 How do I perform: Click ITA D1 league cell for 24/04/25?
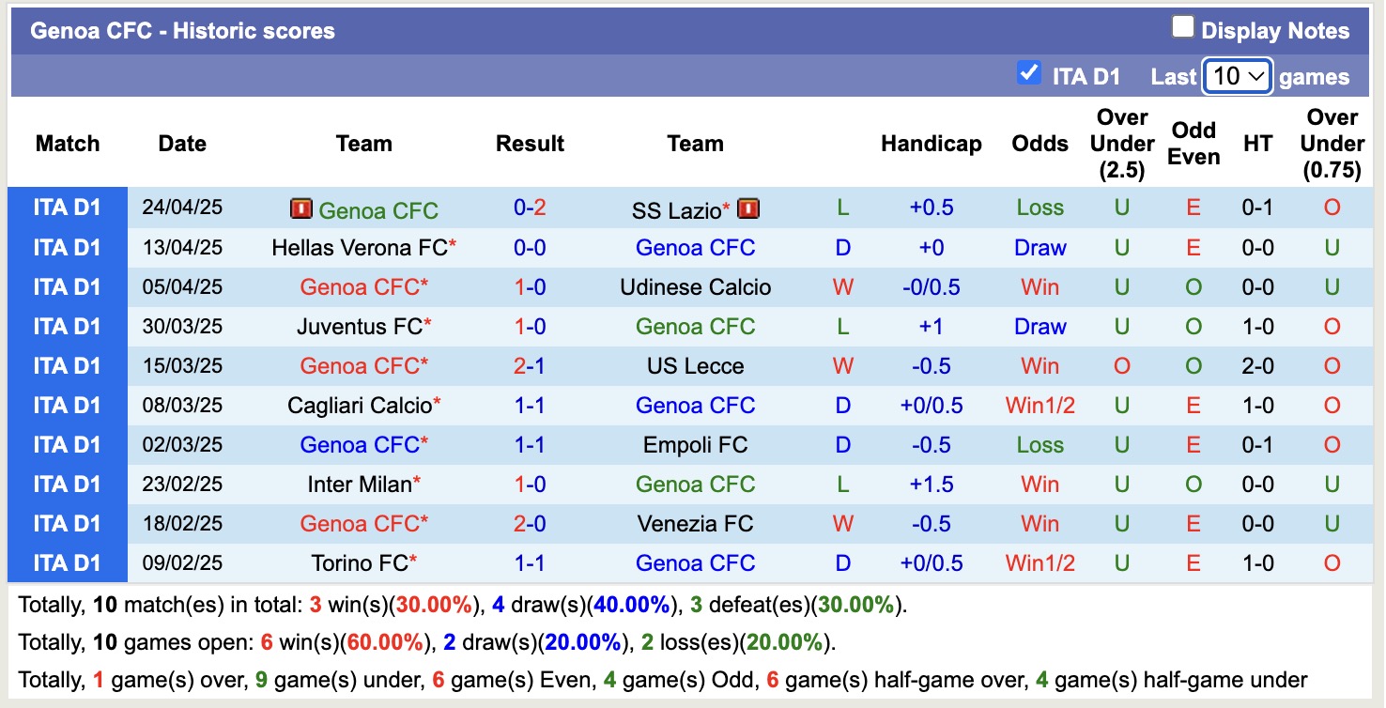click(67, 208)
